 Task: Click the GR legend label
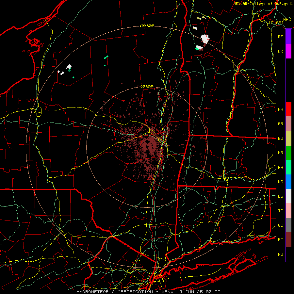pos(280,124)
